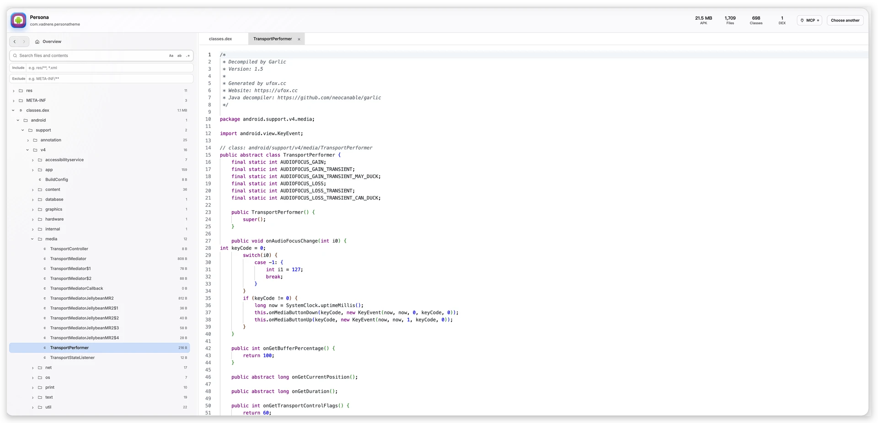878x423 pixels.
Task: Click code line 27 onAudioFocusChange
Action: 289,241
